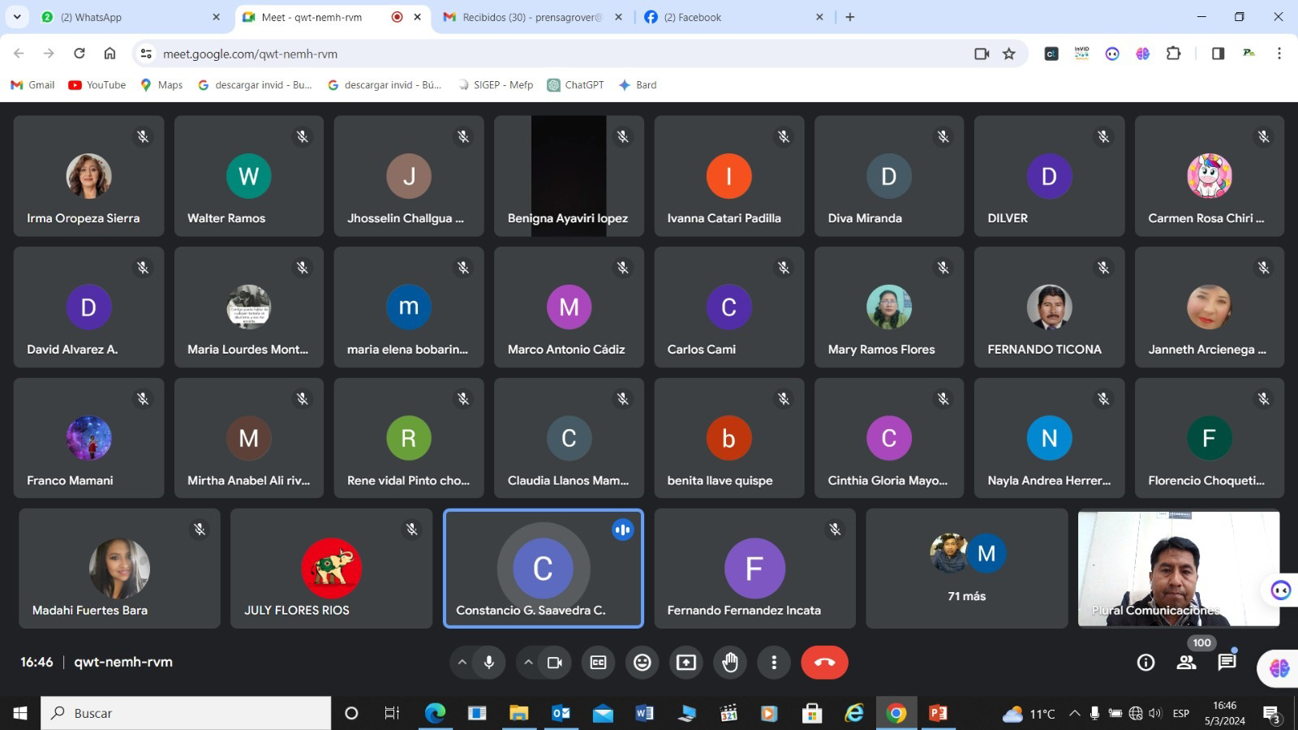Expand audio settings chevron beside microphone

coord(462,663)
